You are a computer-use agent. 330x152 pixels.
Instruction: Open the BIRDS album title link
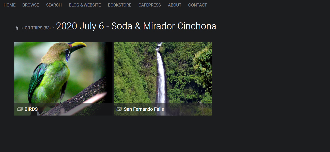click(31, 109)
